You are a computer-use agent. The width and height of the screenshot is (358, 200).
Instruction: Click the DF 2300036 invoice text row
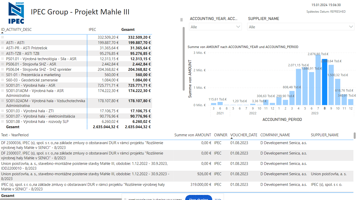click(82, 145)
